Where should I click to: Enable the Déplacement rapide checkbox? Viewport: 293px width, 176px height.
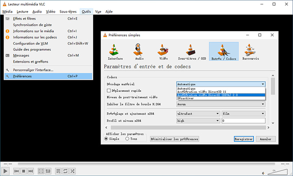coord(109,91)
